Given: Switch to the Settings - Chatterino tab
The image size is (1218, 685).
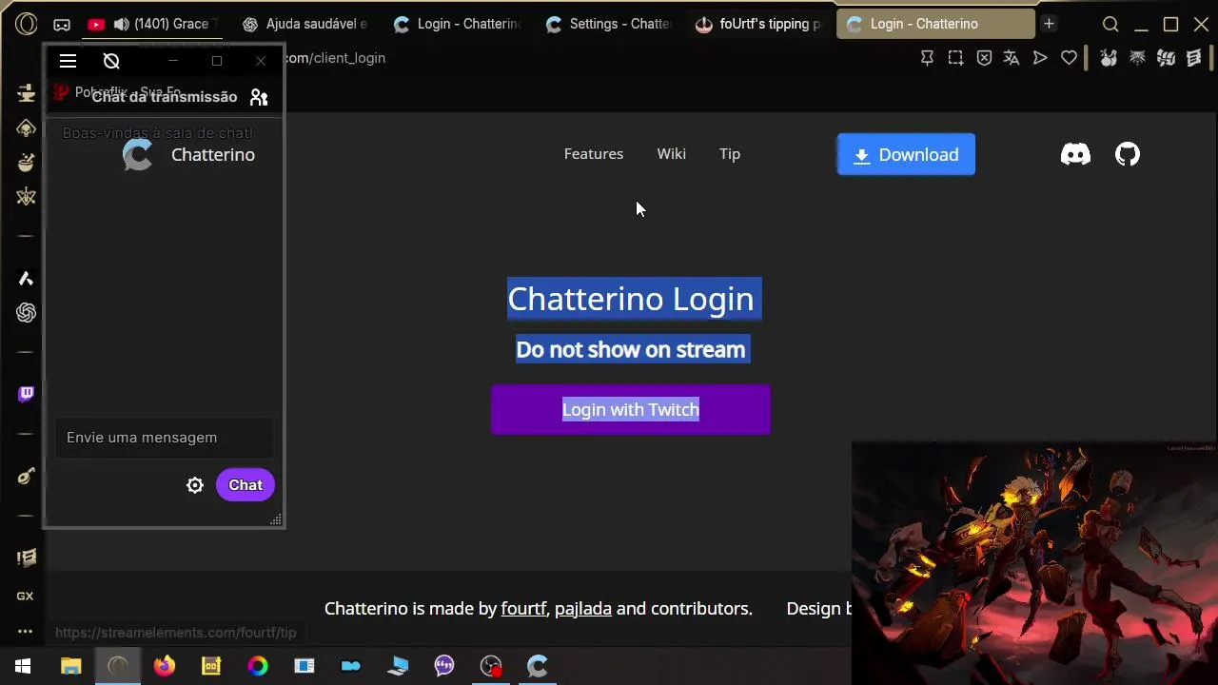Looking at the screenshot, I should pos(609,24).
